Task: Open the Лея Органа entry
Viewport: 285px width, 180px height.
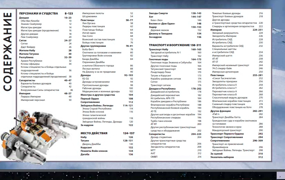Action: 88,23
